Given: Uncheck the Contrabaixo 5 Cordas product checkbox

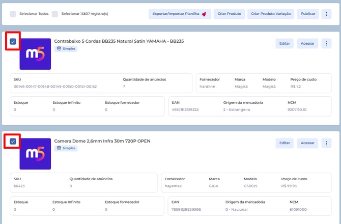Looking at the screenshot, I should pos(13,42).
